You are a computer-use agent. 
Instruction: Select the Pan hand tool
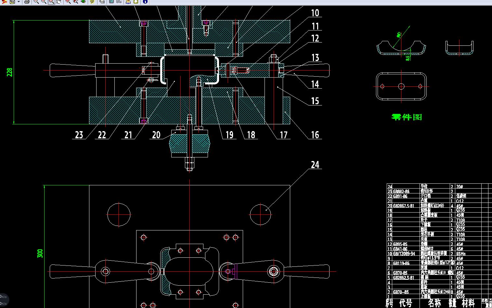[58, 2]
